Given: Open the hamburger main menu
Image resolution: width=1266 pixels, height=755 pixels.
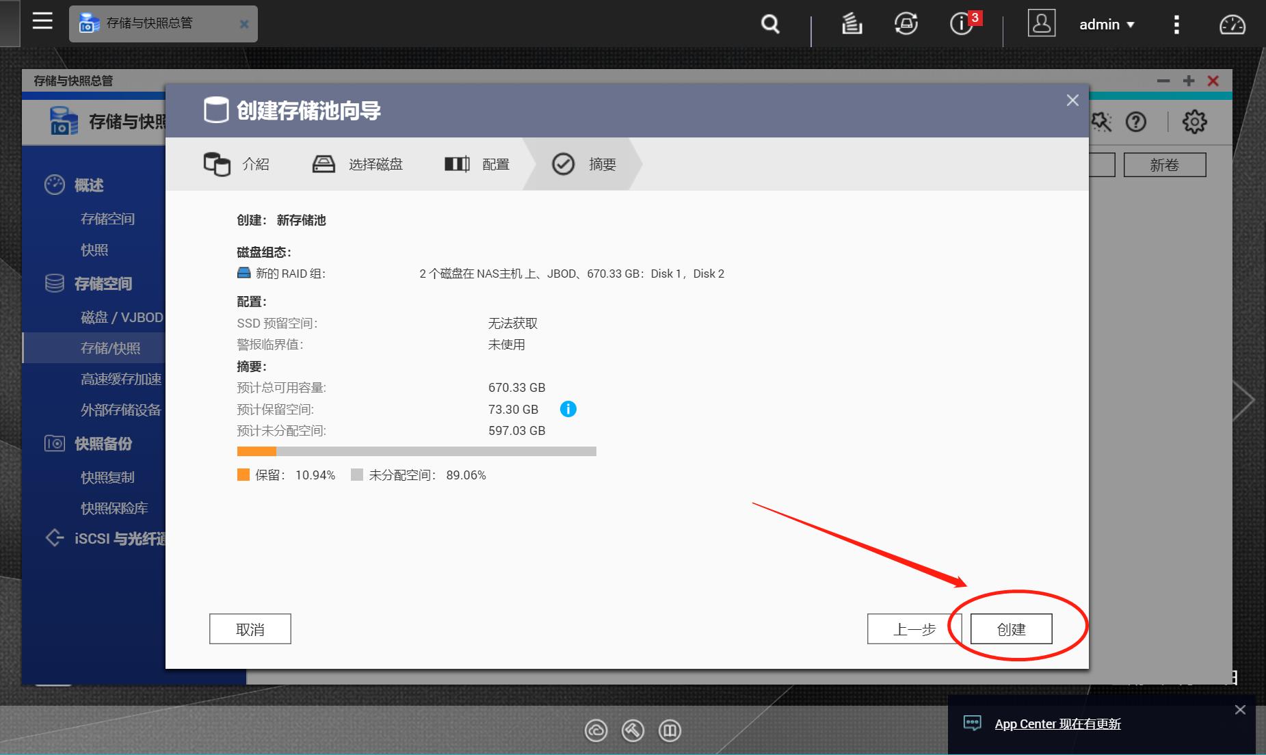Looking at the screenshot, I should pos(42,21).
